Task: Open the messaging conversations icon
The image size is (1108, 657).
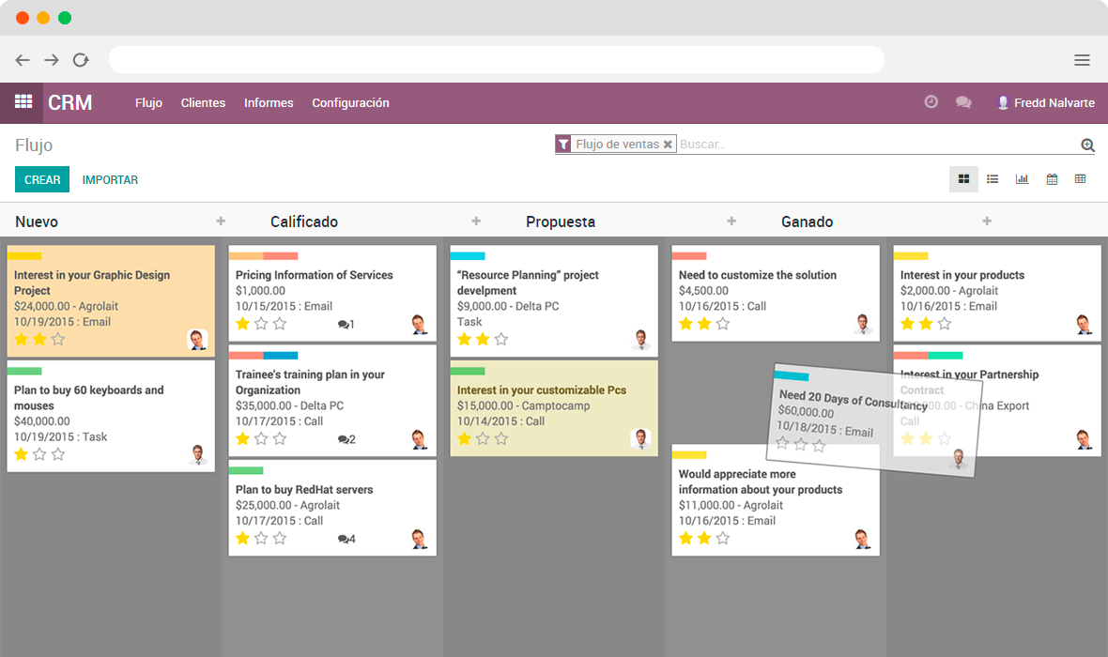Action: click(963, 101)
